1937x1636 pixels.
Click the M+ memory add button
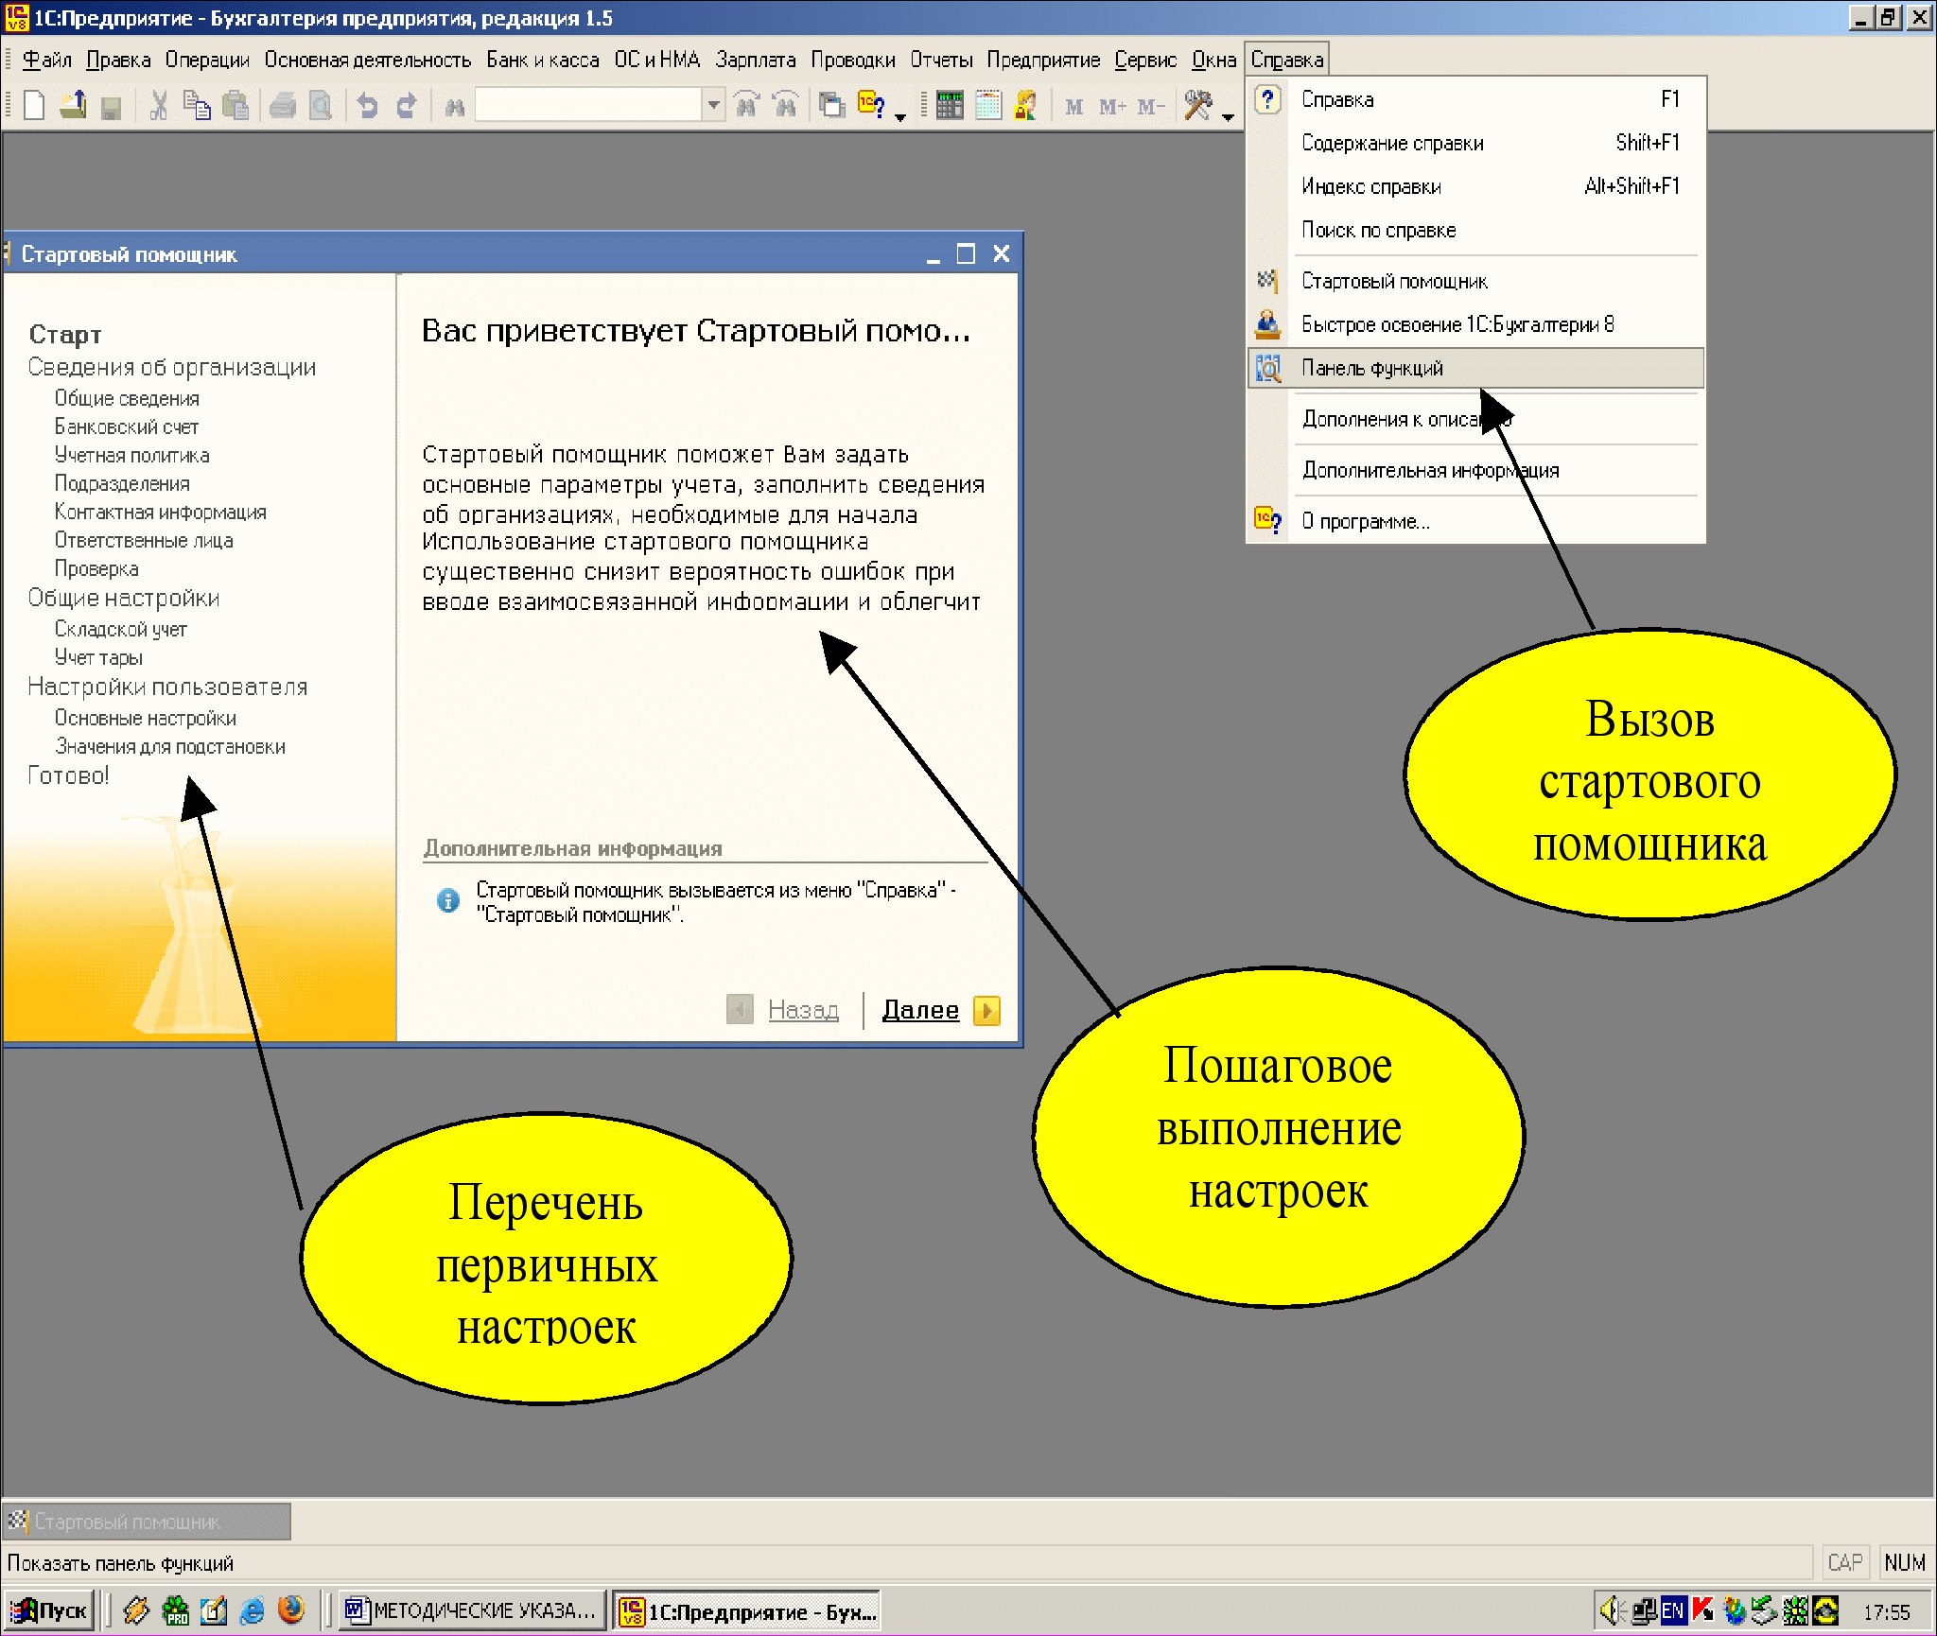pyautogui.click(x=1112, y=107)
